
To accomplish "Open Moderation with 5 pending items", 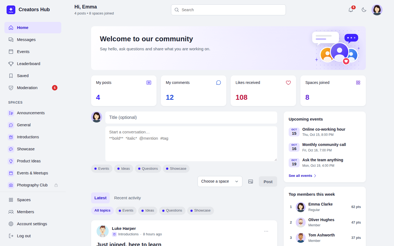I will (x=33, y=88).
